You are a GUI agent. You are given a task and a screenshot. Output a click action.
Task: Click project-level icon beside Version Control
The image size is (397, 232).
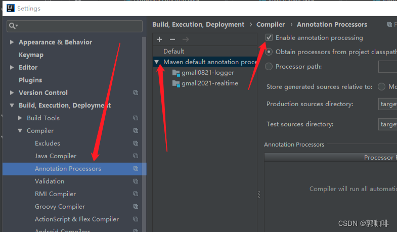tap(136, 93)
